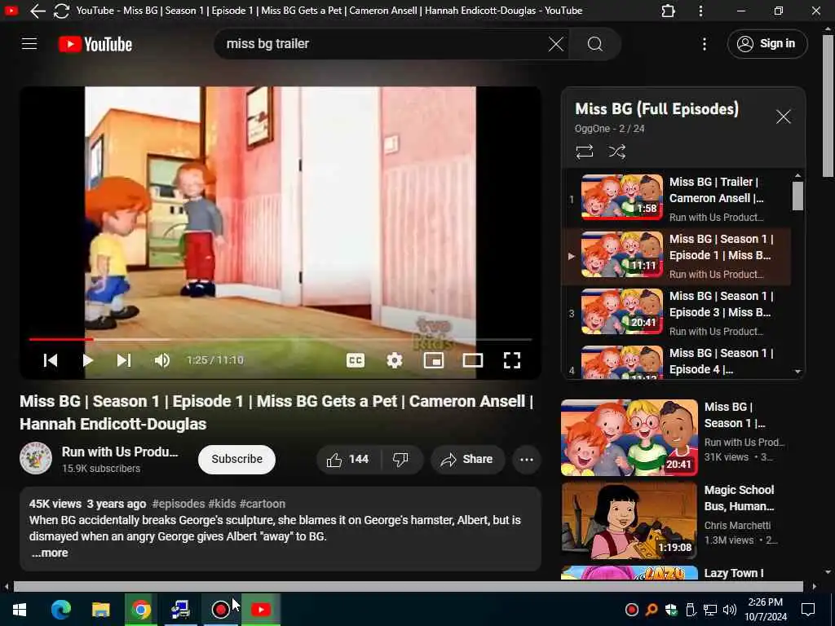The image size is (835, 626).
Task: Open the Run with Us channel avatar
Action: coord(36,458)
